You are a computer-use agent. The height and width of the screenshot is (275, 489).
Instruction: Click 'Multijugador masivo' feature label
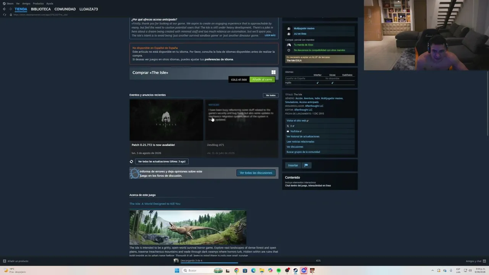[x=304, y=28]
